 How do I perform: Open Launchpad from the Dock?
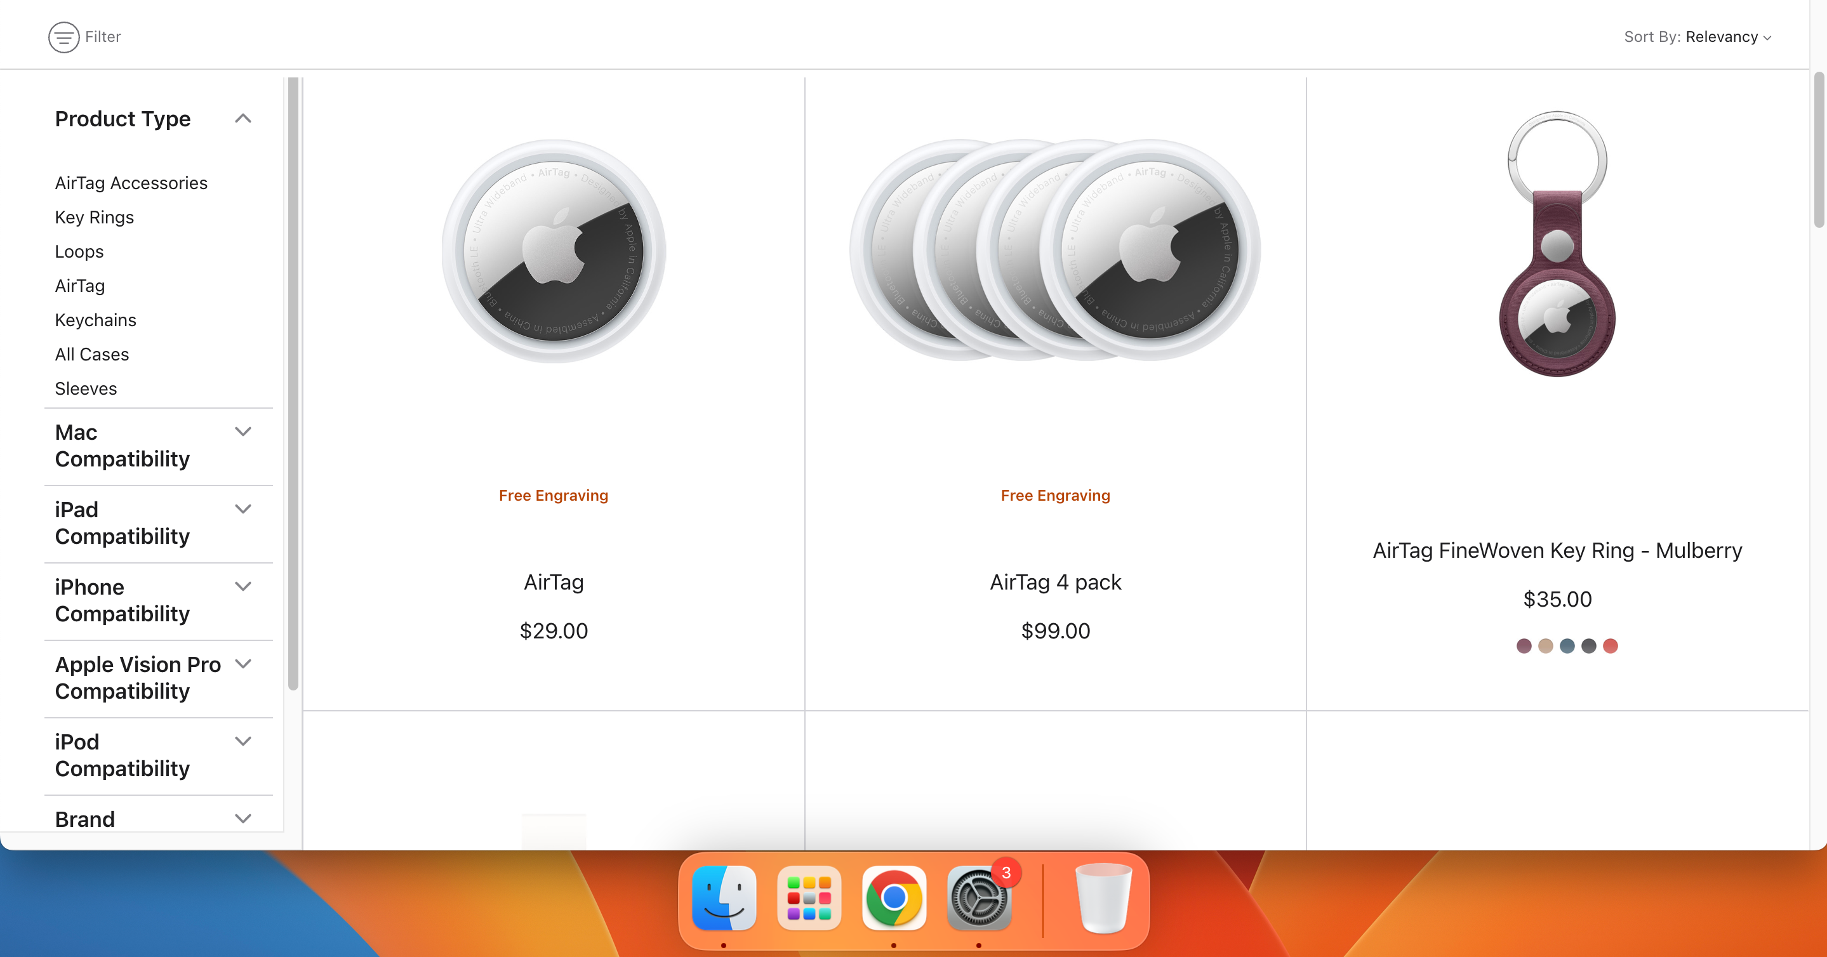(x=809, y=899)
